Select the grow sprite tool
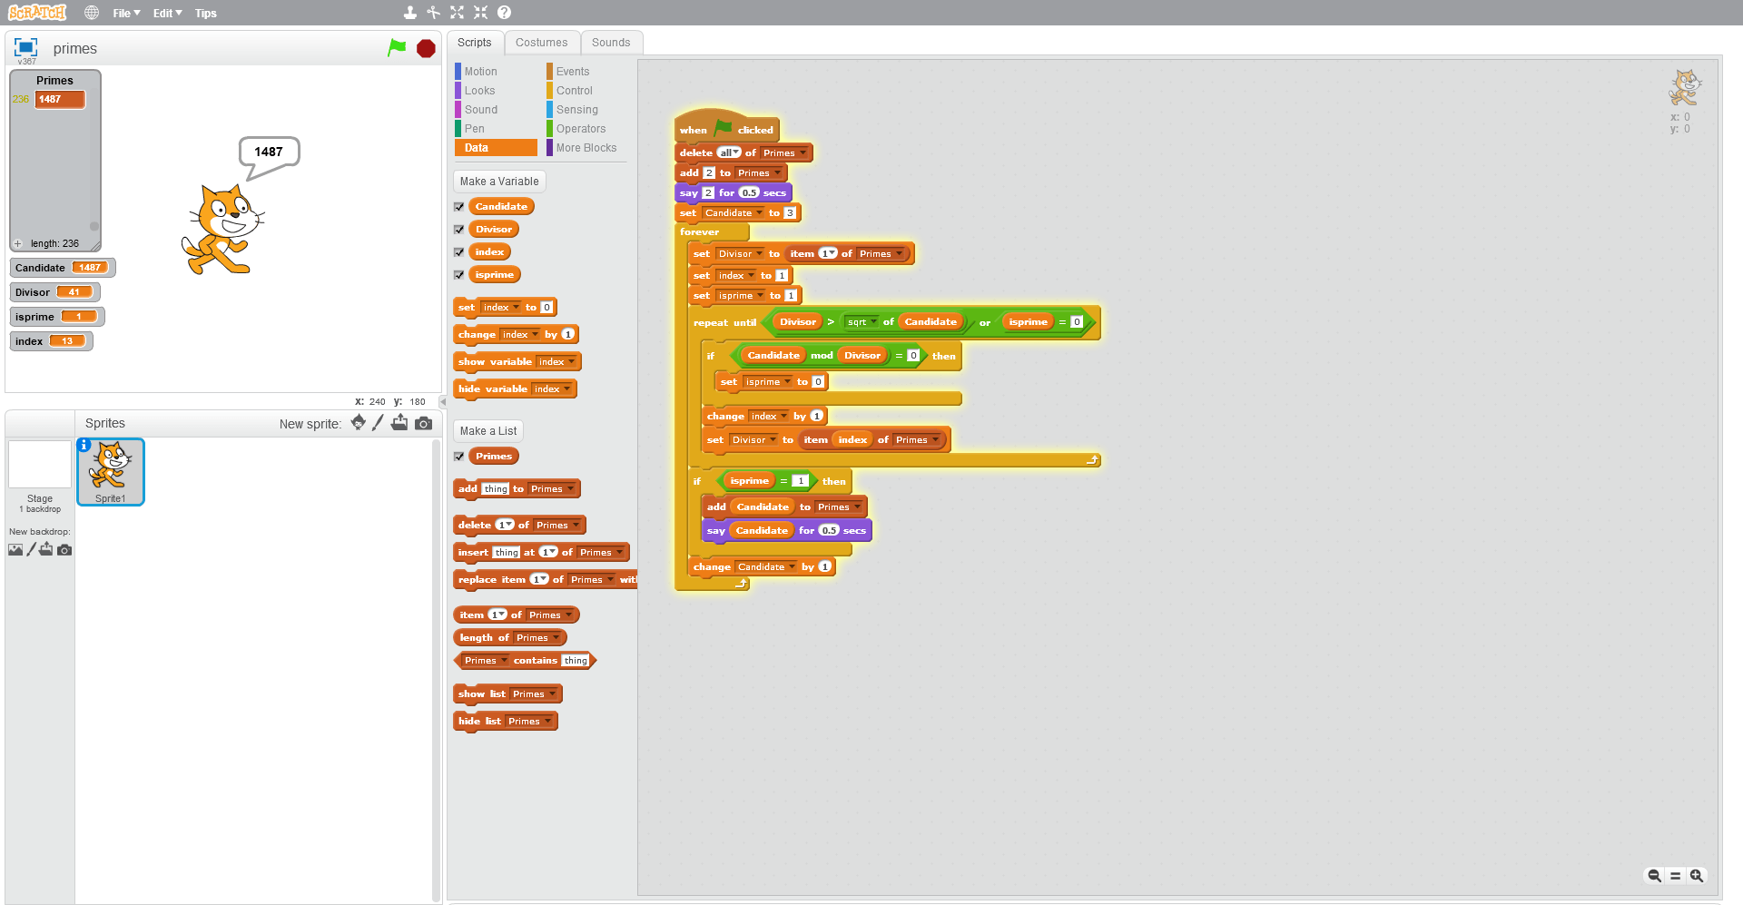 [x=457, y=13]
